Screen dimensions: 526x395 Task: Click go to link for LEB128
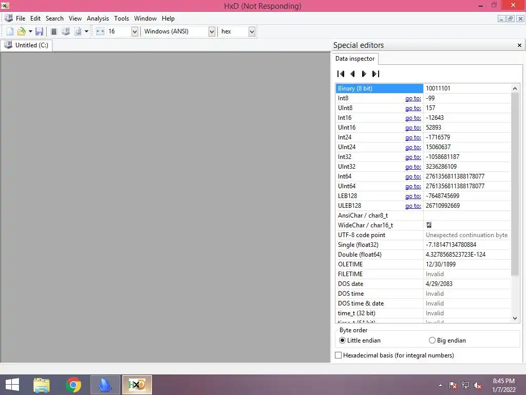pos(413,196)
